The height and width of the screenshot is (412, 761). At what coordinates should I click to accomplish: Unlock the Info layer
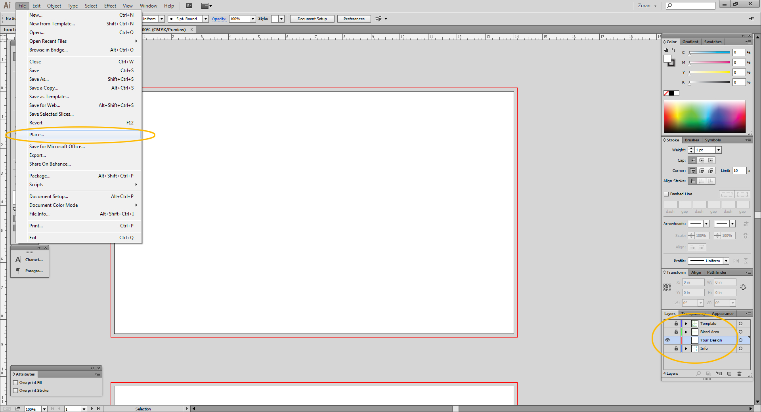pyautogui.click(x=676, y=349)
